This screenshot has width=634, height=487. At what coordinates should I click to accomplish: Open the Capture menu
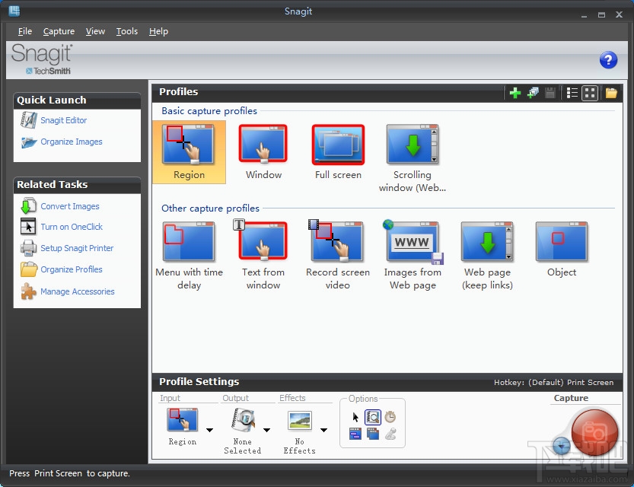tap(59, 31)
